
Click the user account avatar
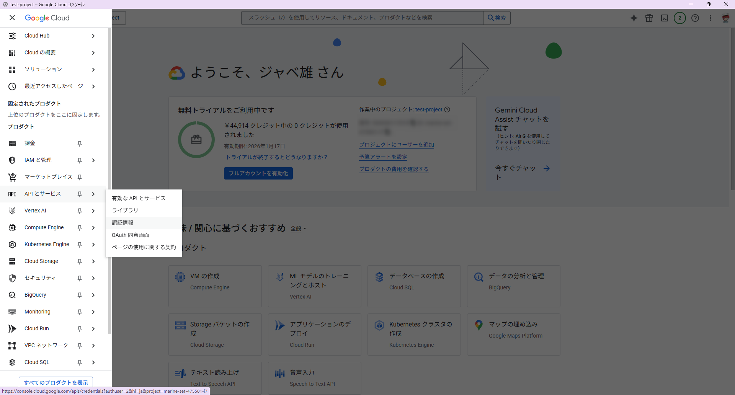pyautogui.click(x=725, y=18)
